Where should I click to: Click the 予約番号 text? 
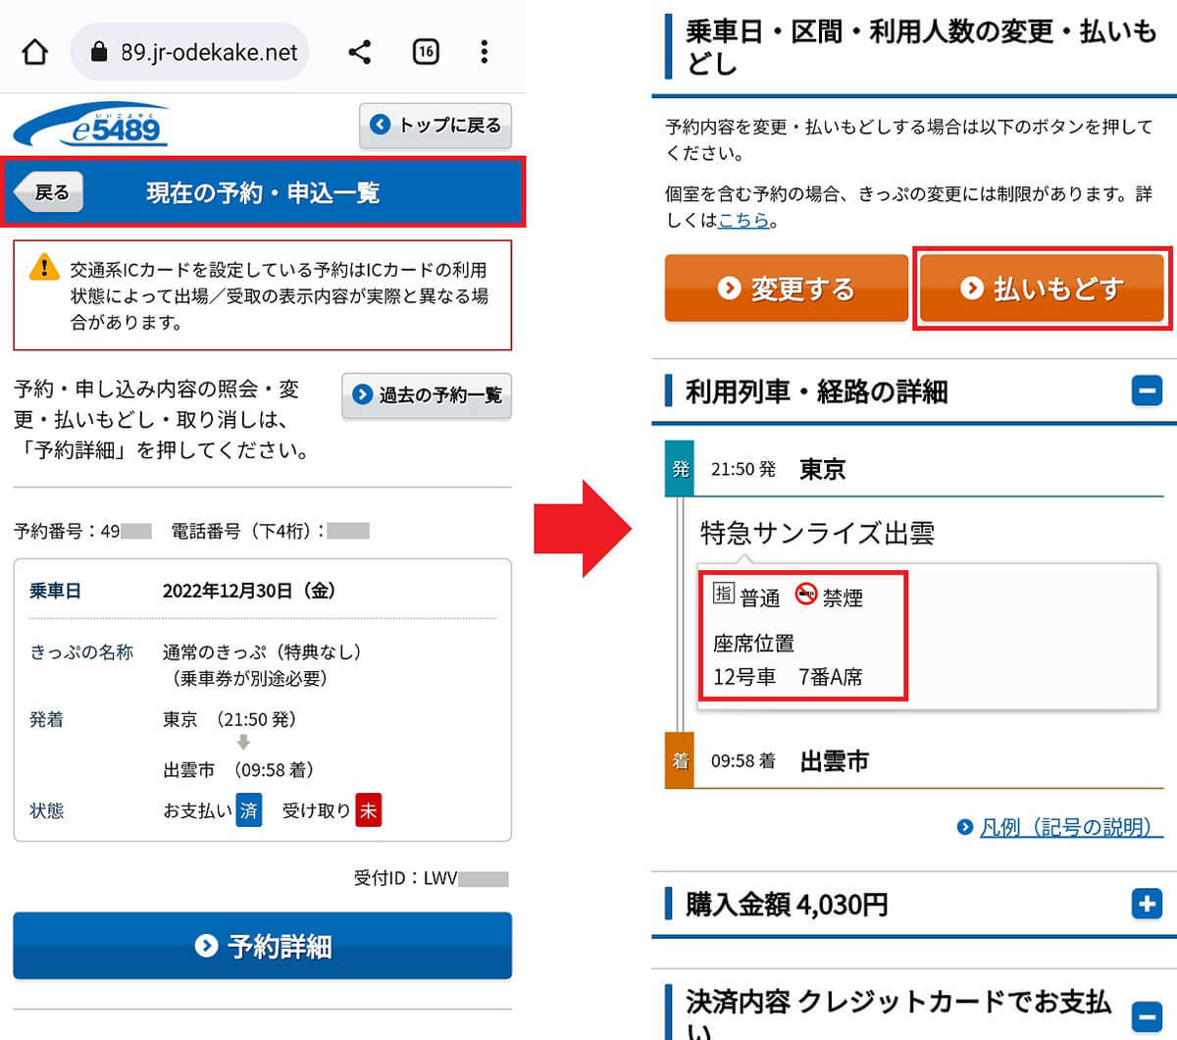point(82,531)
